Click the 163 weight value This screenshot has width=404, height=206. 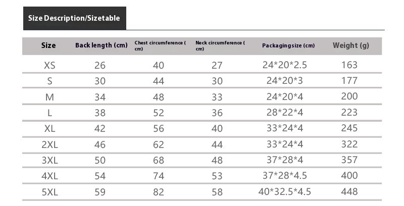(x=349, y=65)
